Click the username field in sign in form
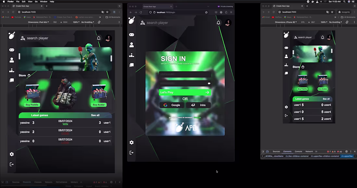357x188 pixels. point(185,74)
